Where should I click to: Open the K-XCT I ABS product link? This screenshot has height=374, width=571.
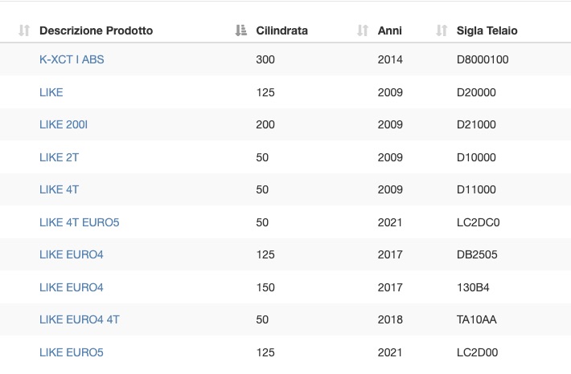72,59
